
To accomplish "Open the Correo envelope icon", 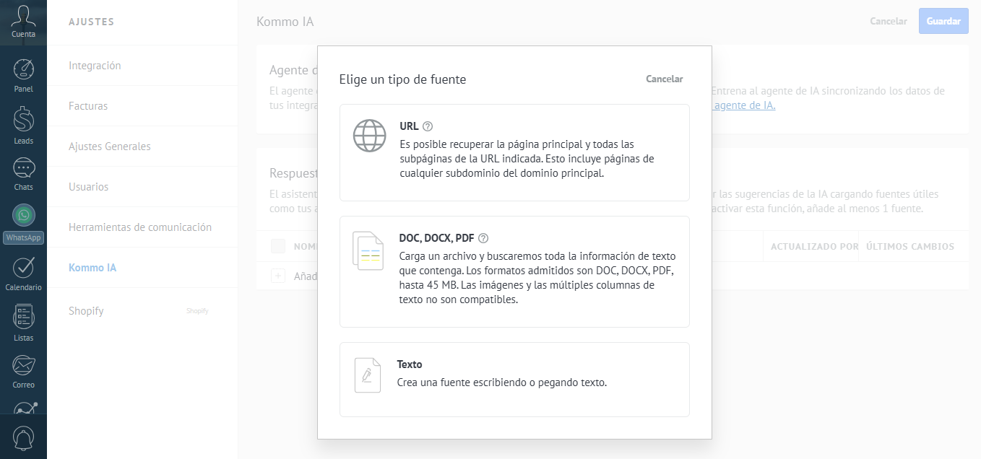I will coord(23,366).
